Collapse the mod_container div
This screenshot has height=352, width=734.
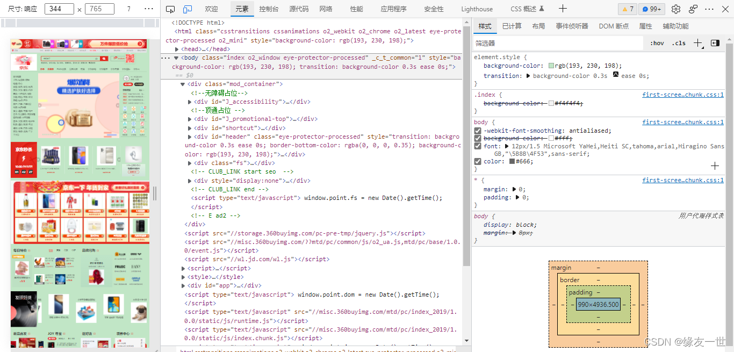(x=183, y=84)
